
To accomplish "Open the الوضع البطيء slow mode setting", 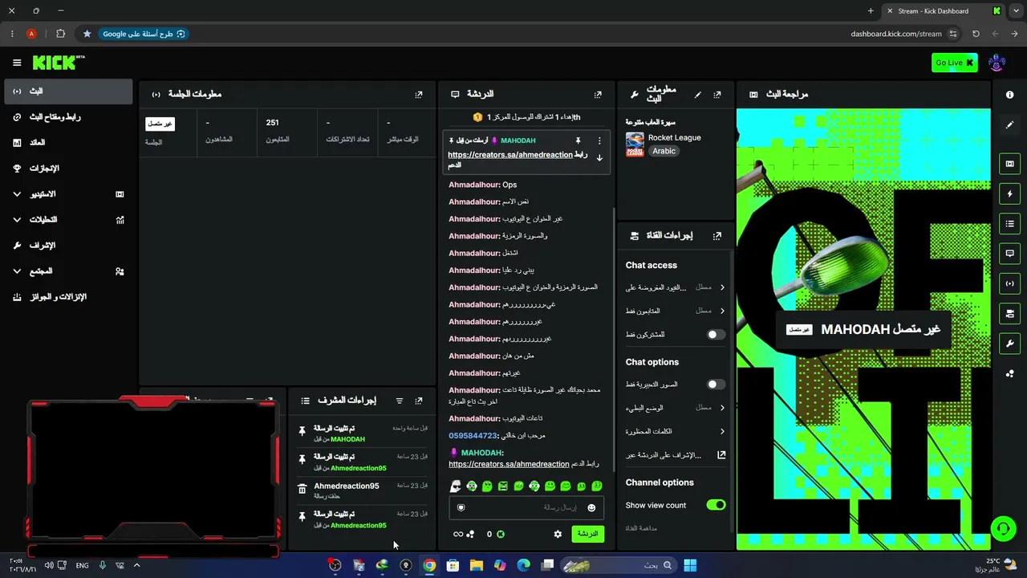I will click(x=676, y=408).
